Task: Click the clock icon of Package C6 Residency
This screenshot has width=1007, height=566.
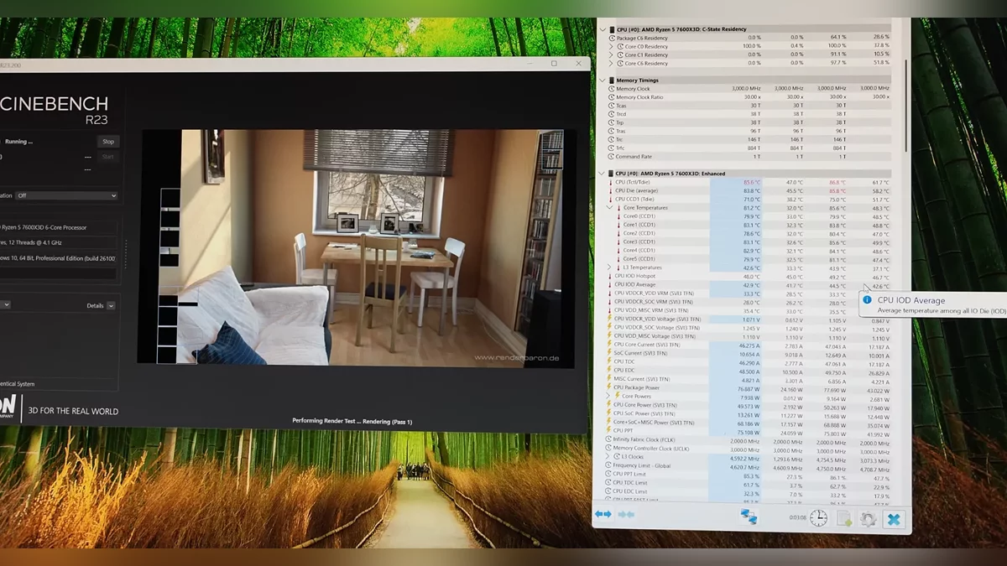Action: (610, 38)
